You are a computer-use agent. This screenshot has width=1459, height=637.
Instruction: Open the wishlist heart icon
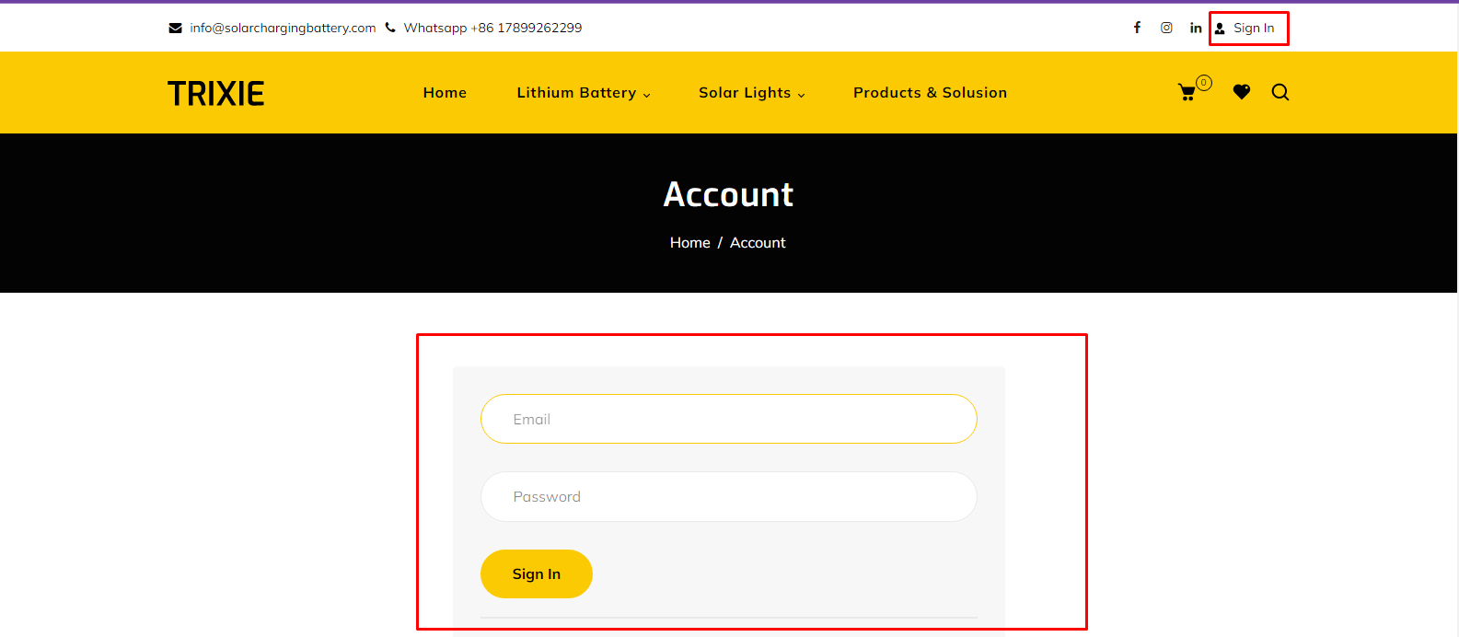(1242, 92)
